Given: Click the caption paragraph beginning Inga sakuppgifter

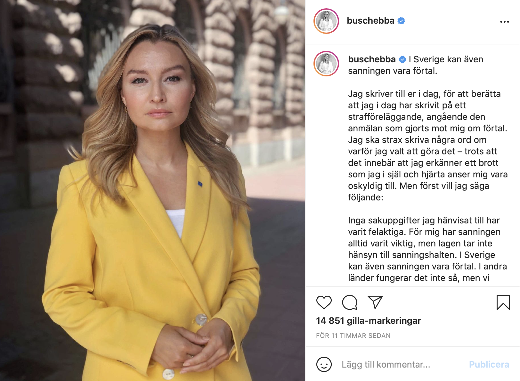Looking at the screenshot, I should coord(427,249).
